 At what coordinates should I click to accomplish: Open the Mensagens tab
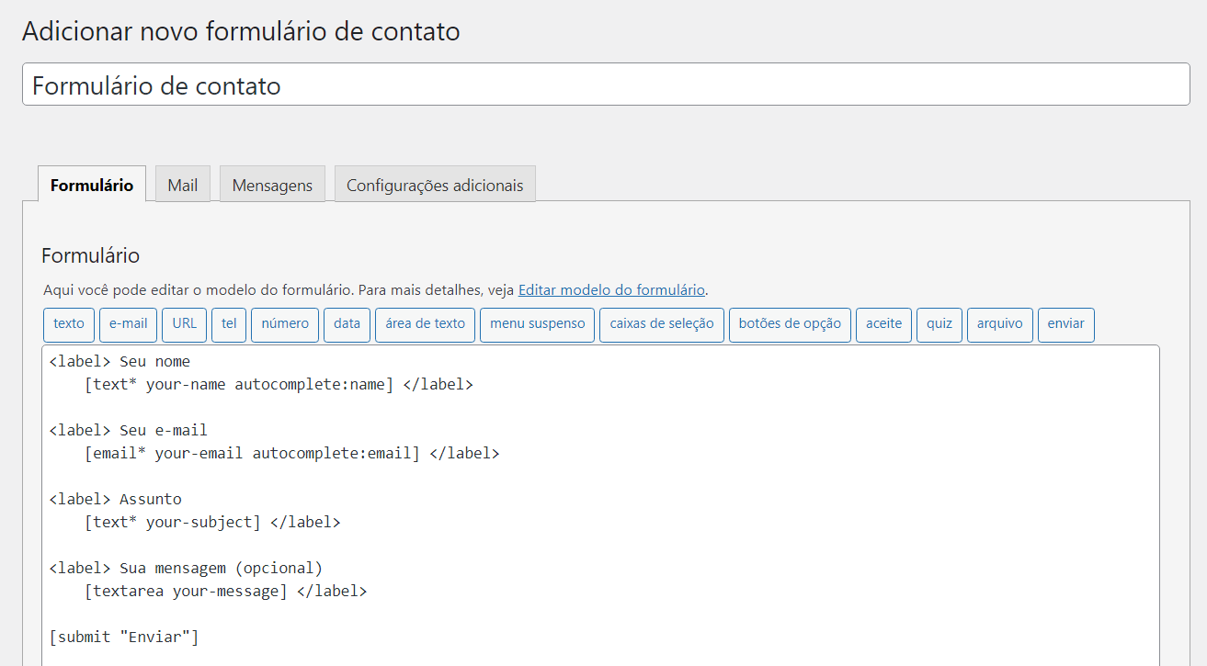pyautogui.click(x=272, y=185)
